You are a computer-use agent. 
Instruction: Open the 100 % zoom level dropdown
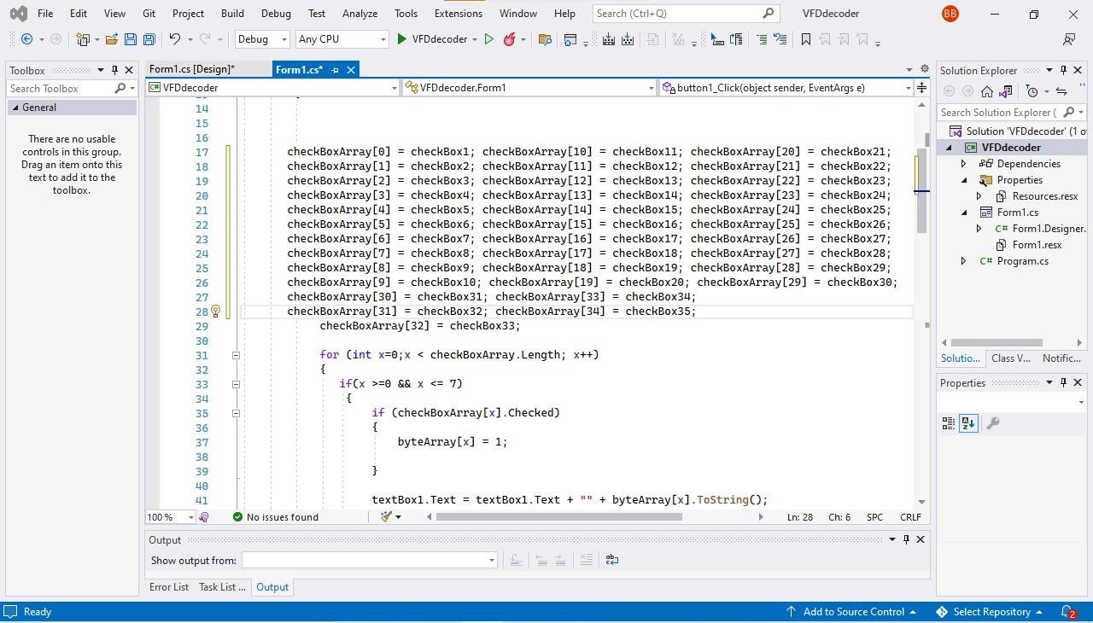click(171, 517)
